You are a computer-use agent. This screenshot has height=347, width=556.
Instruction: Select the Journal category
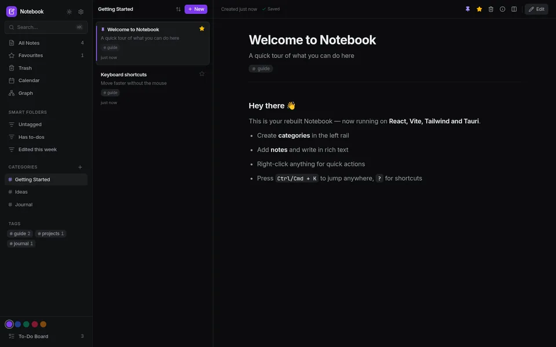click(46, 205)
